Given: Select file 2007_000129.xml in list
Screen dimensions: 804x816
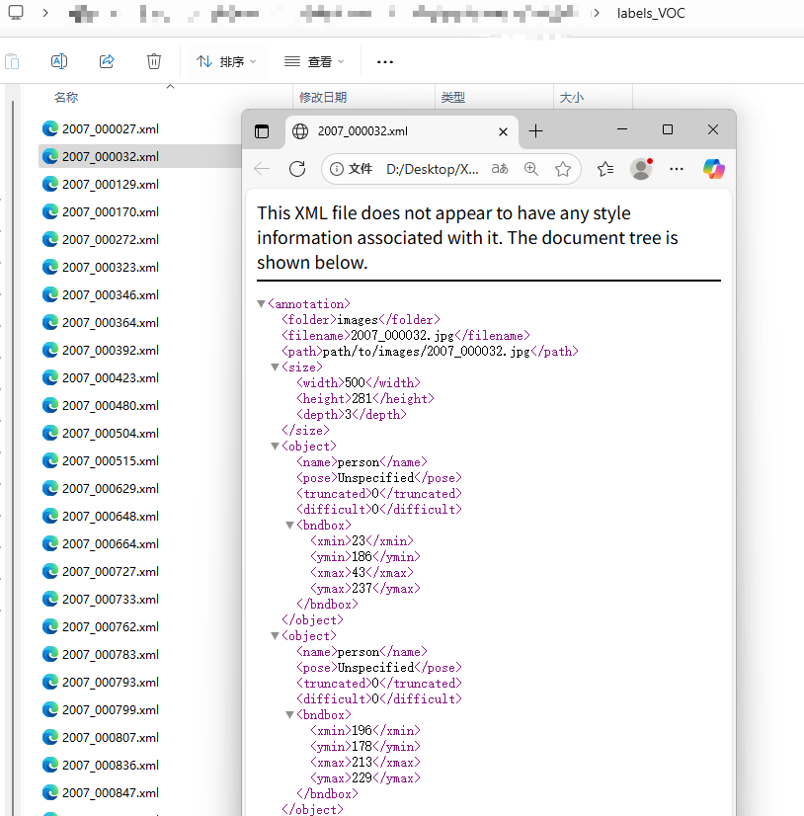Looking at the screenshot, I should pos(110,185).
